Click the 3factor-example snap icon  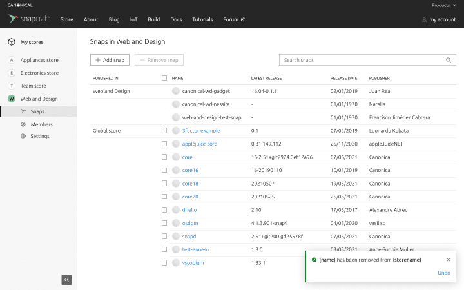[176, 130]
